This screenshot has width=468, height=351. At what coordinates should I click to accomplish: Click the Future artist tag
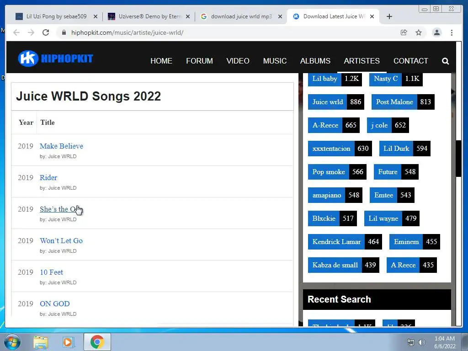tap(396, 172)
